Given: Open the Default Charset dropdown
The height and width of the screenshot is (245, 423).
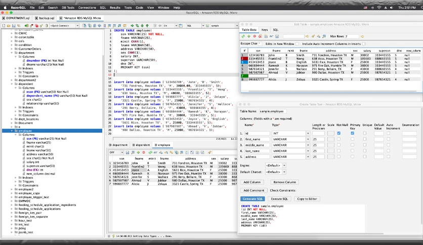Looking at the screenshot, I should pyautogui.click(x=284, y=172).
